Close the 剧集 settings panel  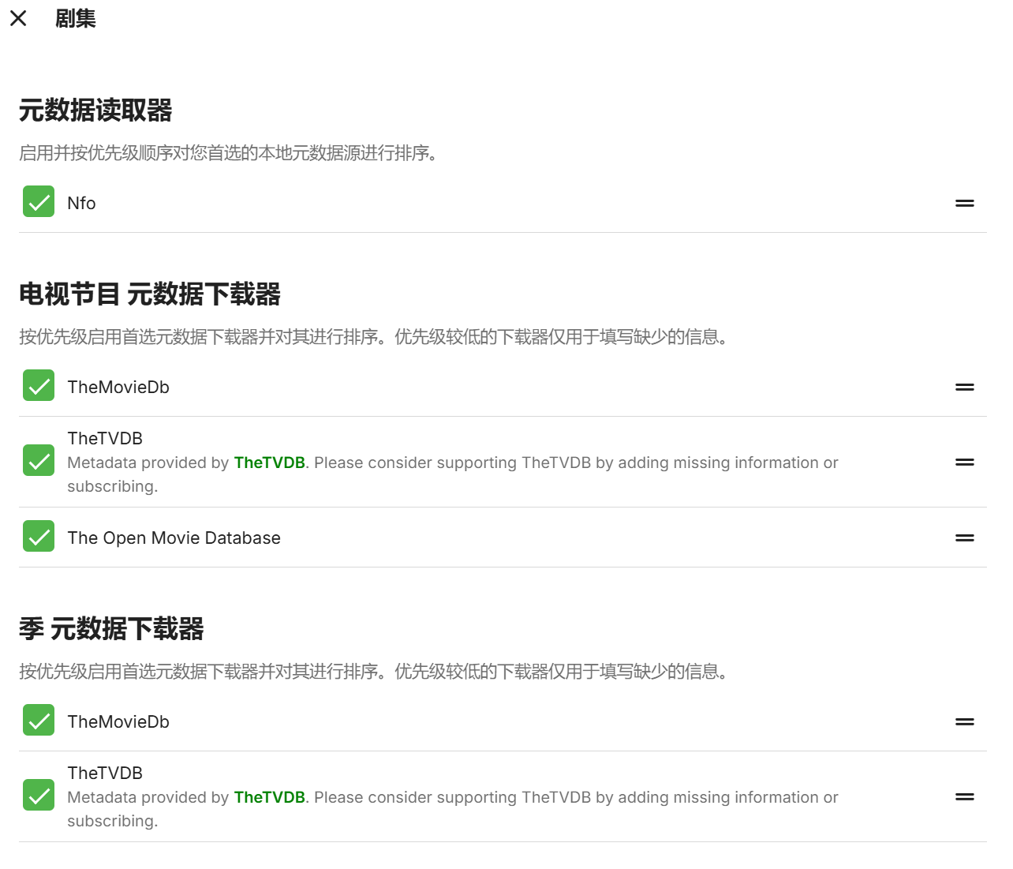click(18, 18)
